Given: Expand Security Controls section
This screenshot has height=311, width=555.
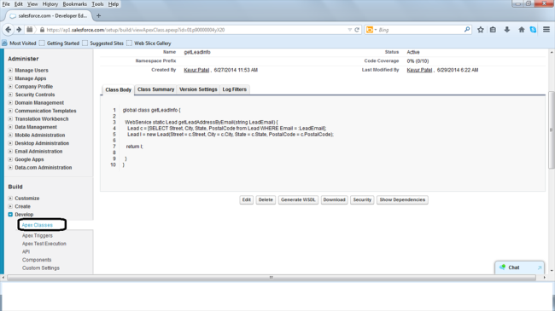Looking at the screenshot, I should 10,95.
